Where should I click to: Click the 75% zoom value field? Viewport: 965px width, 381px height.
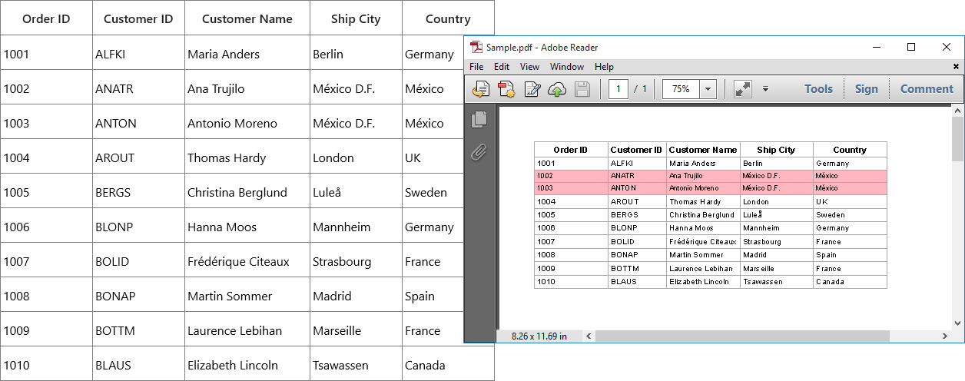pos(681,89)
